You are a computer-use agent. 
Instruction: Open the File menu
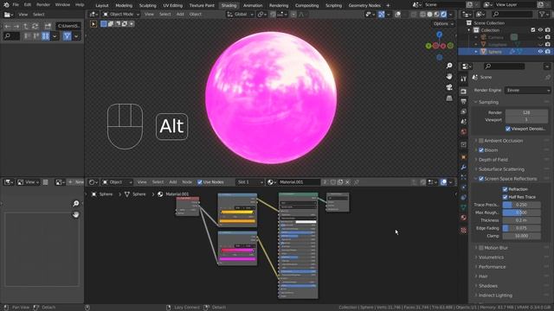(16, 5)
